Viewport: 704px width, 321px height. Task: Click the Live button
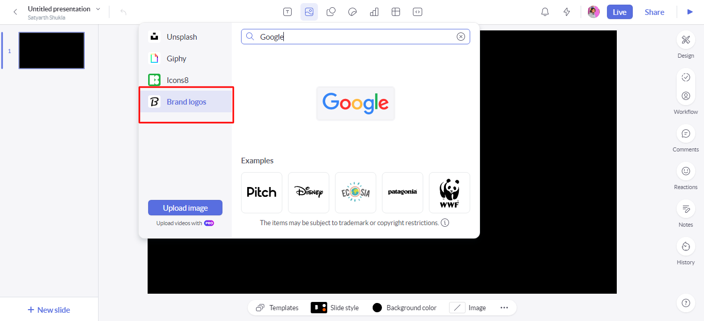[x=620, y=12]
